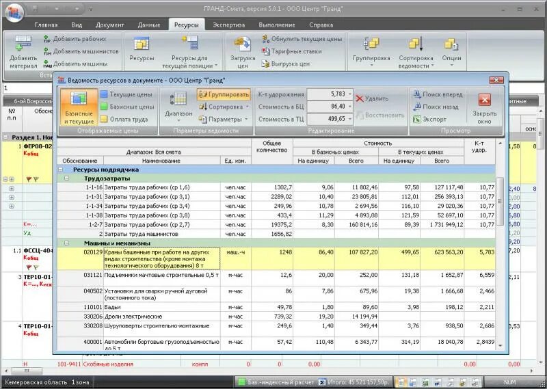Select Текущие цены display mode
The height and width of the screenshot is (389, 547).
pos(126,94)
